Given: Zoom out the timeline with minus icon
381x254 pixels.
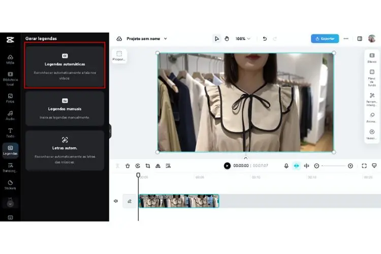Looking at the screenshot, I should [x=316, y=166].
